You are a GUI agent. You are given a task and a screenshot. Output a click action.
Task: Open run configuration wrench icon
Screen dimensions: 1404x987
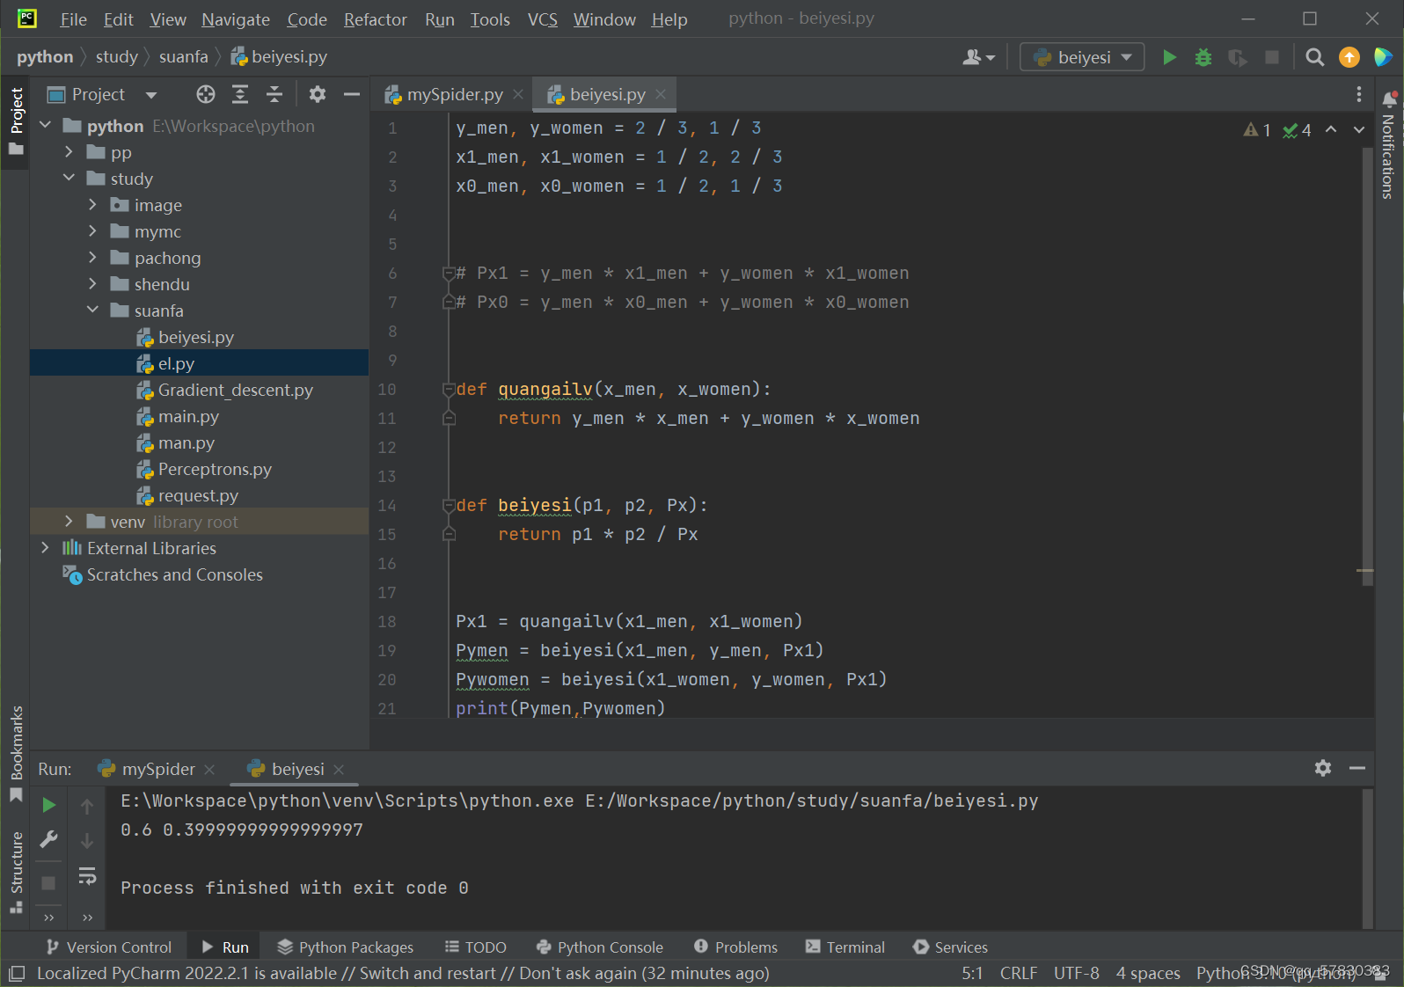point(49,839)
